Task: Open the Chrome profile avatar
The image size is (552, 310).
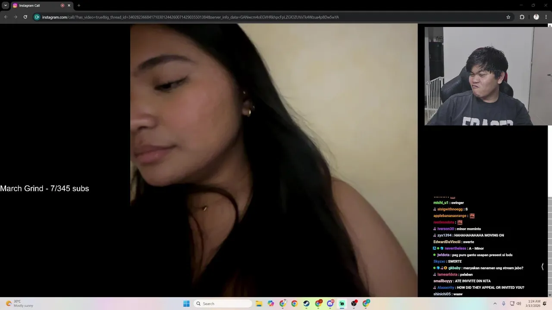Action: pyautogui.click(x=536, y=17)
